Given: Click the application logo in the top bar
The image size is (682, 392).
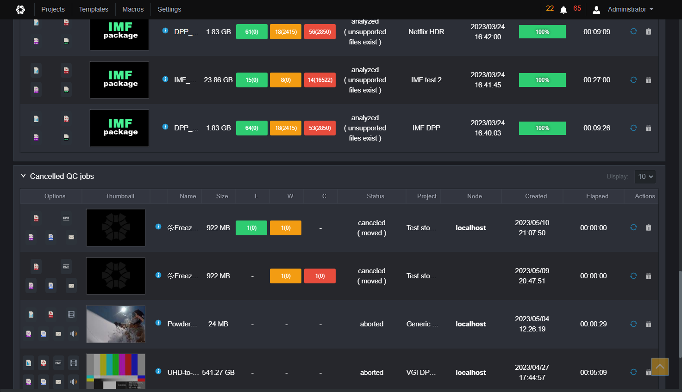Looking at the screenshot, I should pyautogui.click(x=20, y=9).
